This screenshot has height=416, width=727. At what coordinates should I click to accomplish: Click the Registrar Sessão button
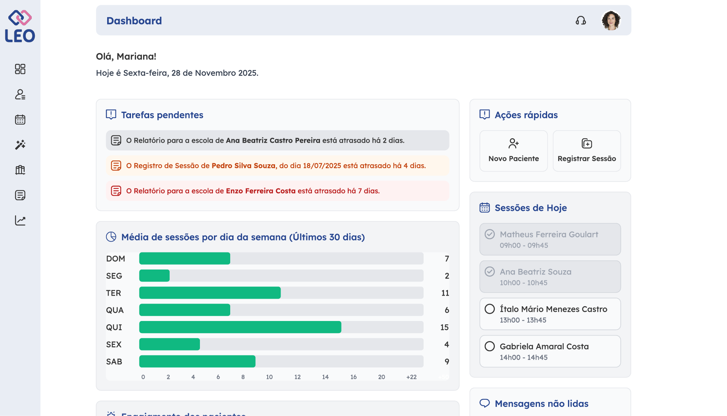coord(587,151)
